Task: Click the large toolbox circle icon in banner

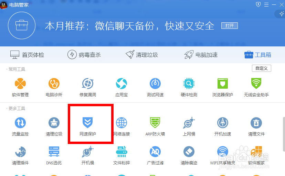Action: [22, 25]
